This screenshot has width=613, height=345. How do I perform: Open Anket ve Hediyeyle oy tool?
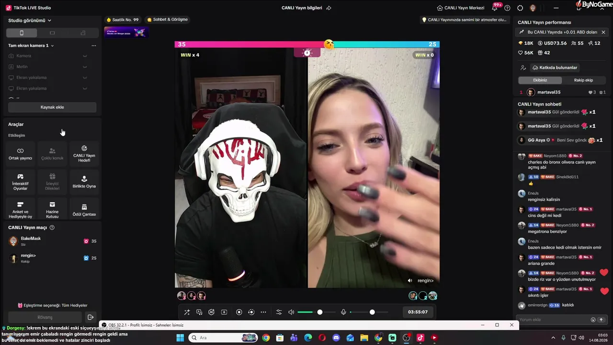[x=20, y=210]
